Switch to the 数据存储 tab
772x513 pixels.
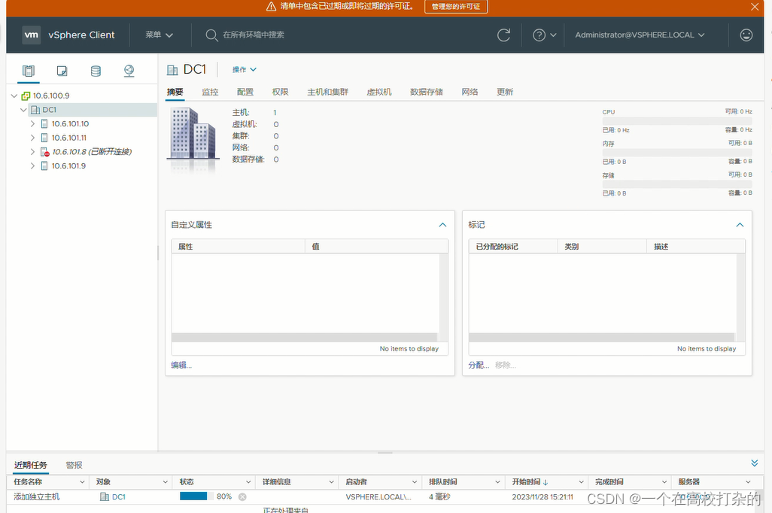coord(427,92)
